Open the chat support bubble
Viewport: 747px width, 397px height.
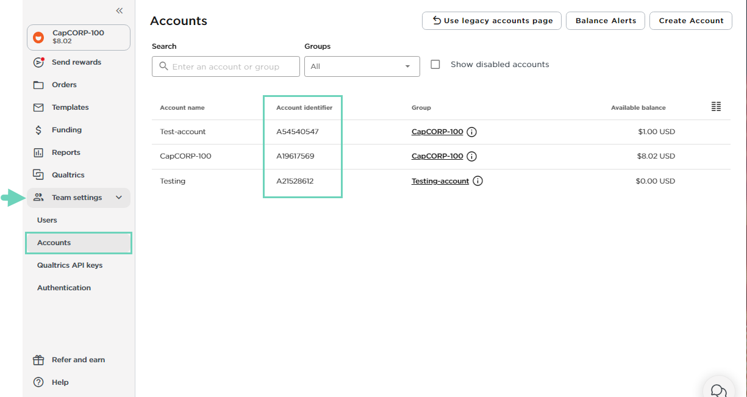pyautogui.click(x=718, y=388)
